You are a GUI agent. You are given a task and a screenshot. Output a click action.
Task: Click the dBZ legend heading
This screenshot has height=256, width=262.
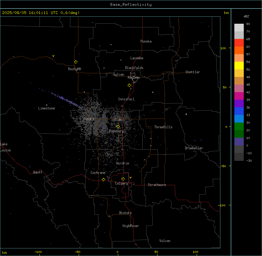pyautogui.click(x=246, y=16)
